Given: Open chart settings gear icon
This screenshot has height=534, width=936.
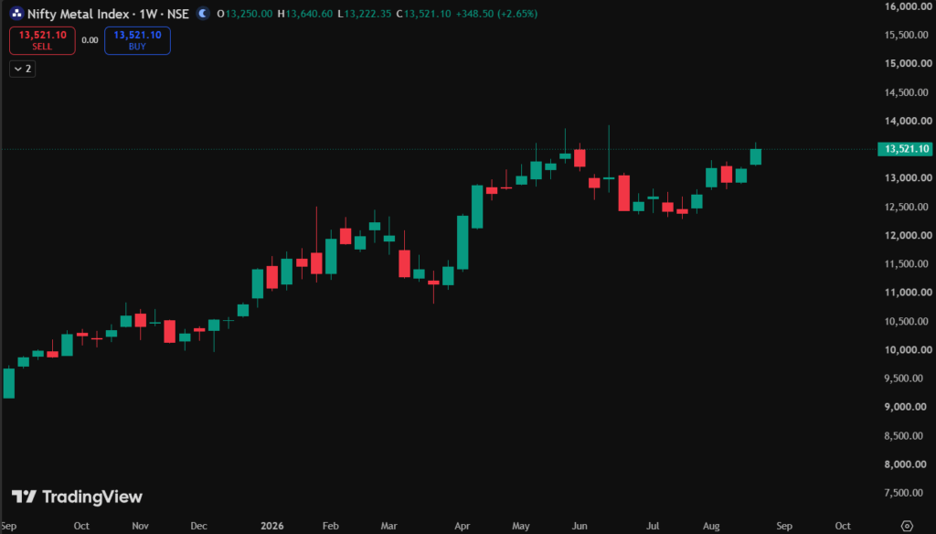Looking at the screenshot, I should [x=907, y=527].
